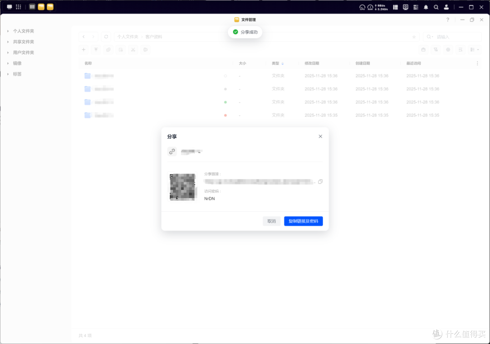This screenshot has height=344, width=490.
Task: Sort the list by 名称 column
Action: pos(88,63)
